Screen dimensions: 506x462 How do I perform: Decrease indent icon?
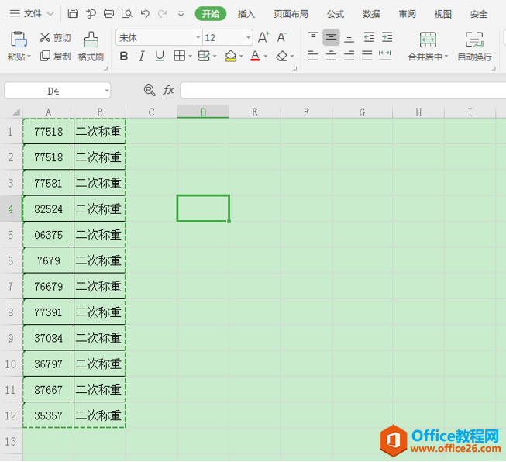pos(369,37)
